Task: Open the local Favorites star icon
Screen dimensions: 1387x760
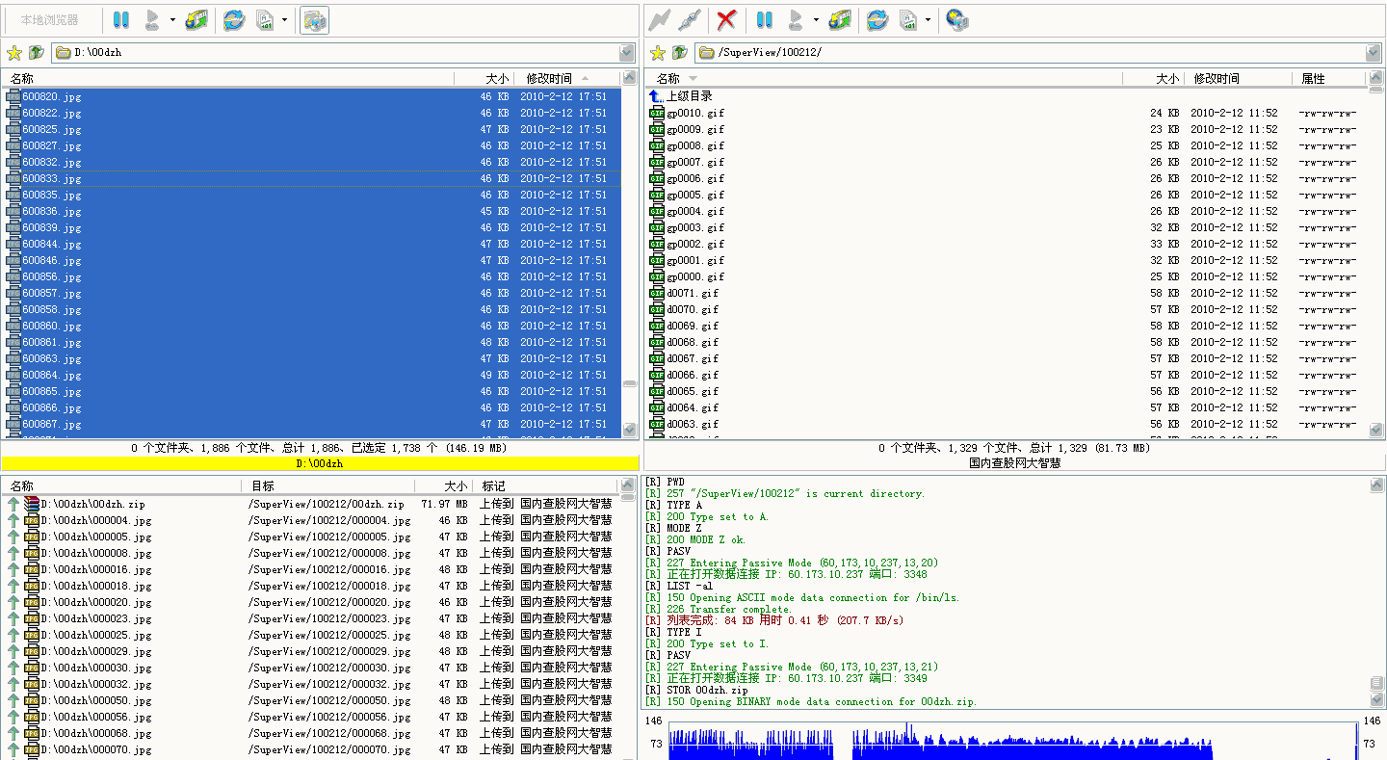Action: click(x=13, y=53)
